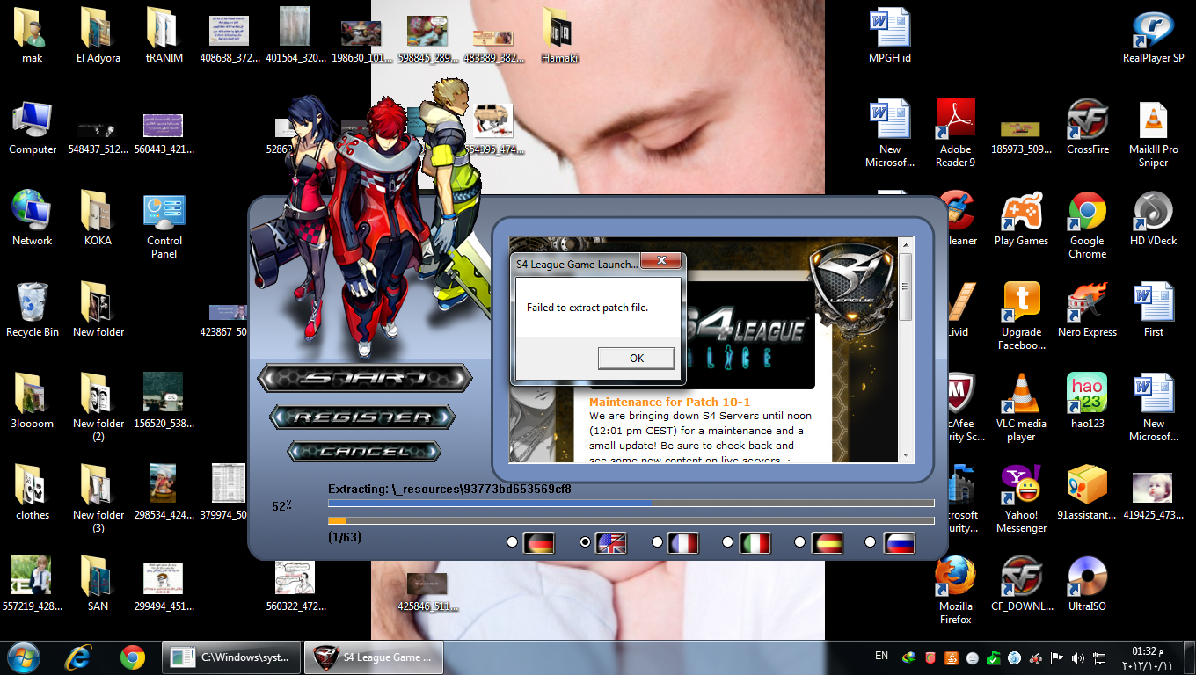Select the Nero Express shortcut
Viewport: 1196px width, 675px height.
click(1087, 310)
